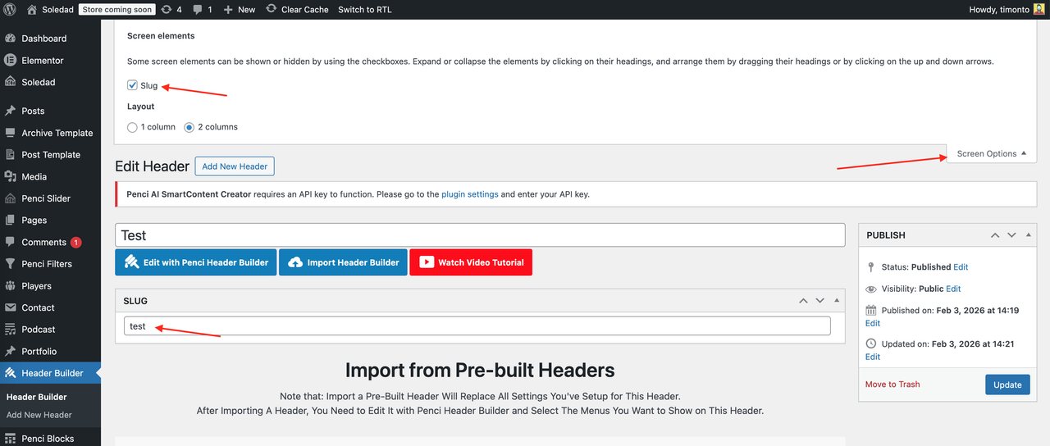Collapse the Screen Options tab
The width and height of the screenshot is (1050, 446).
[991, 153]
